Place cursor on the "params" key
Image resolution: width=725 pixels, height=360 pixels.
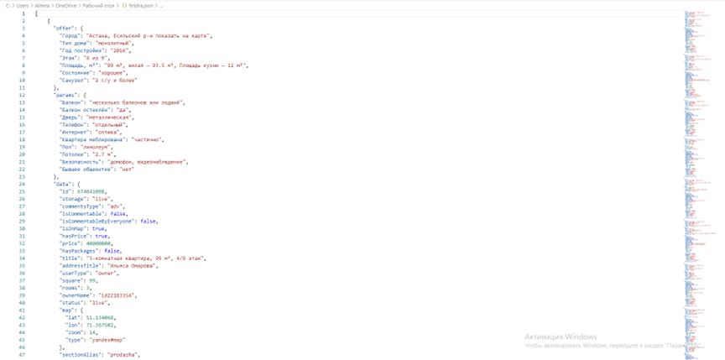point(64,95)
